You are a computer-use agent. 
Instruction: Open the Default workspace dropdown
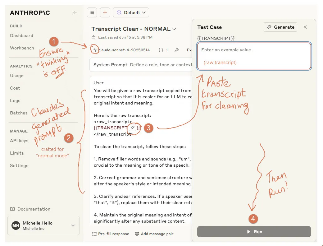click(131, 12)
